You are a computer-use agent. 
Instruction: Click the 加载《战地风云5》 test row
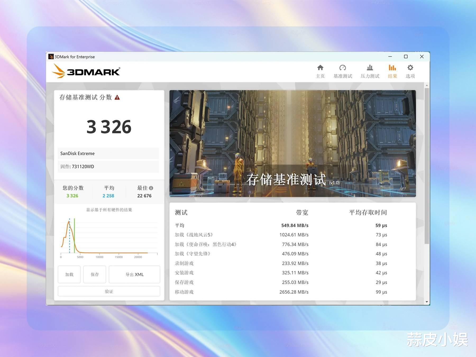(x=281, y=235)
